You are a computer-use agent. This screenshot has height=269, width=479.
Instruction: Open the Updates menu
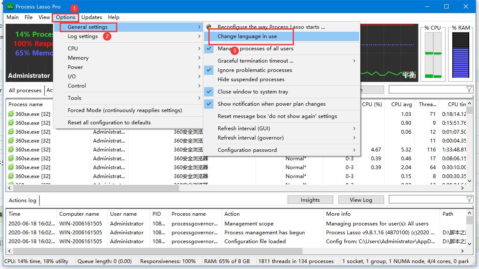pyautogui.click(x=91, y=17)
